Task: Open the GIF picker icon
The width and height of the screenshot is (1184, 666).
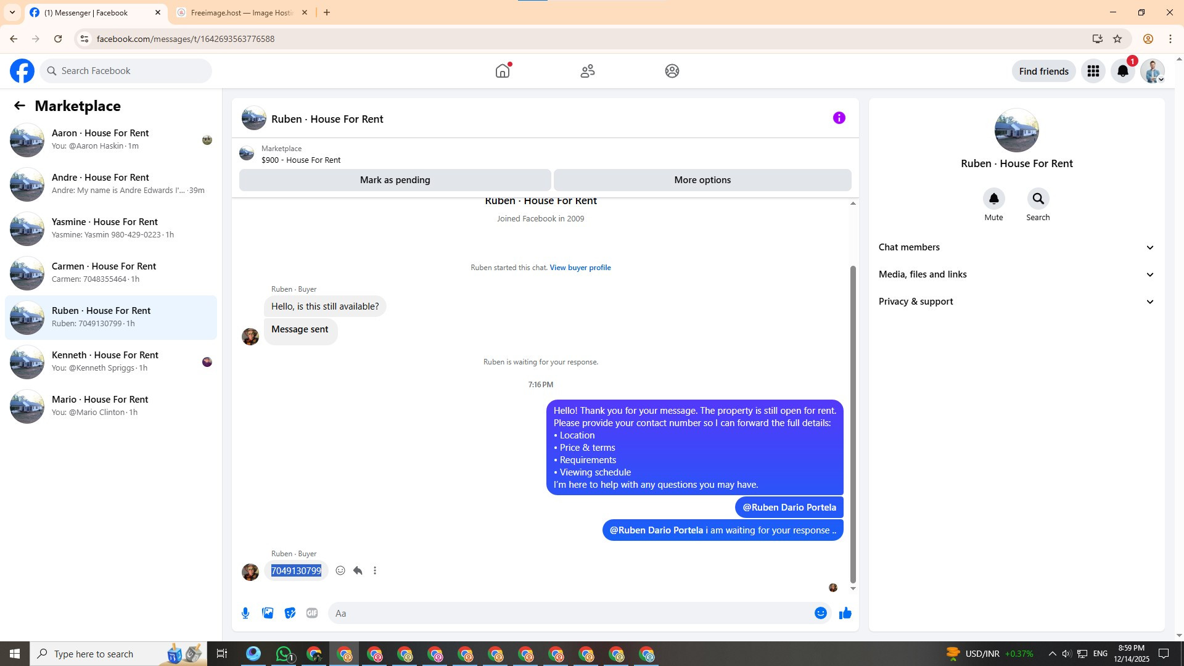Action: 312,613
